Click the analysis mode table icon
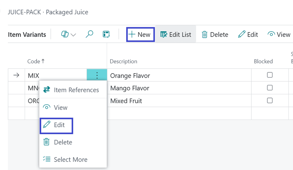 (x=106, y=34)
